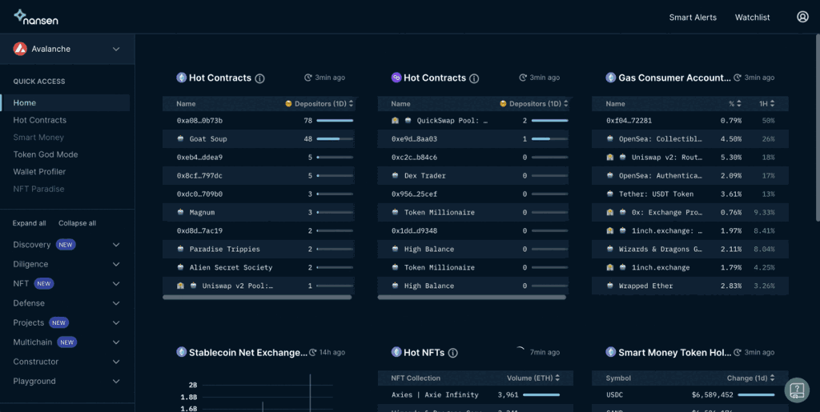Click depositors bar for QuickSwap Pool
Screen dimensions: 820x412
point(549,121)
